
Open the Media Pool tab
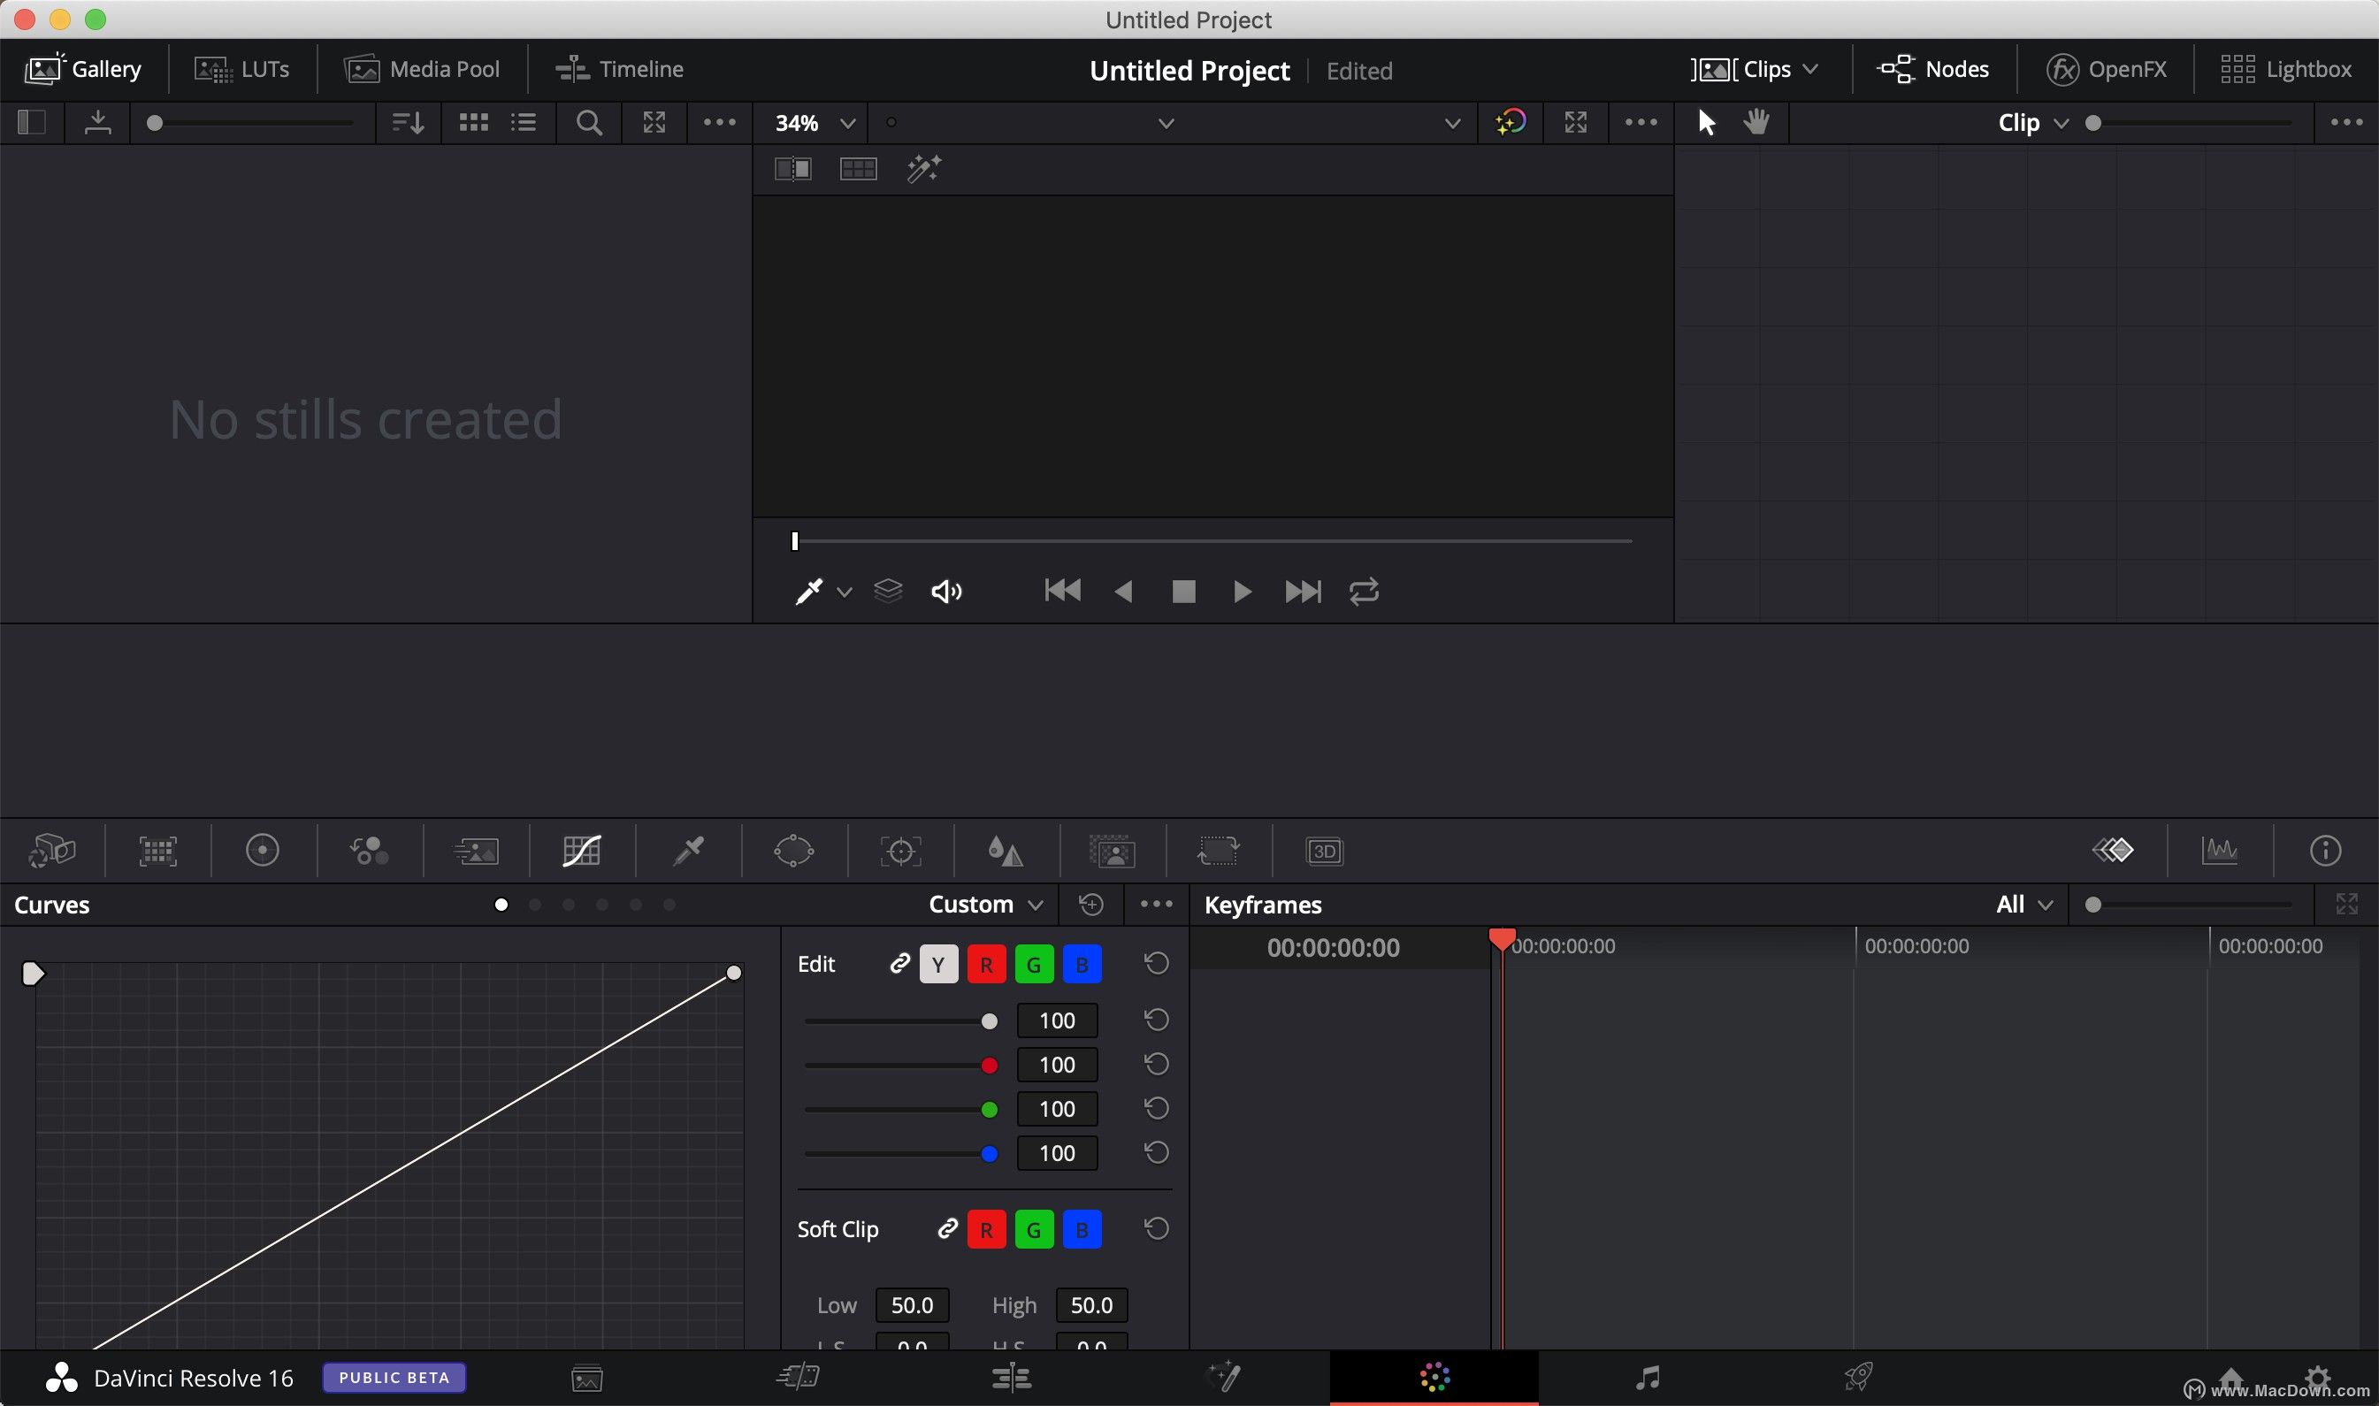point(422,69)
